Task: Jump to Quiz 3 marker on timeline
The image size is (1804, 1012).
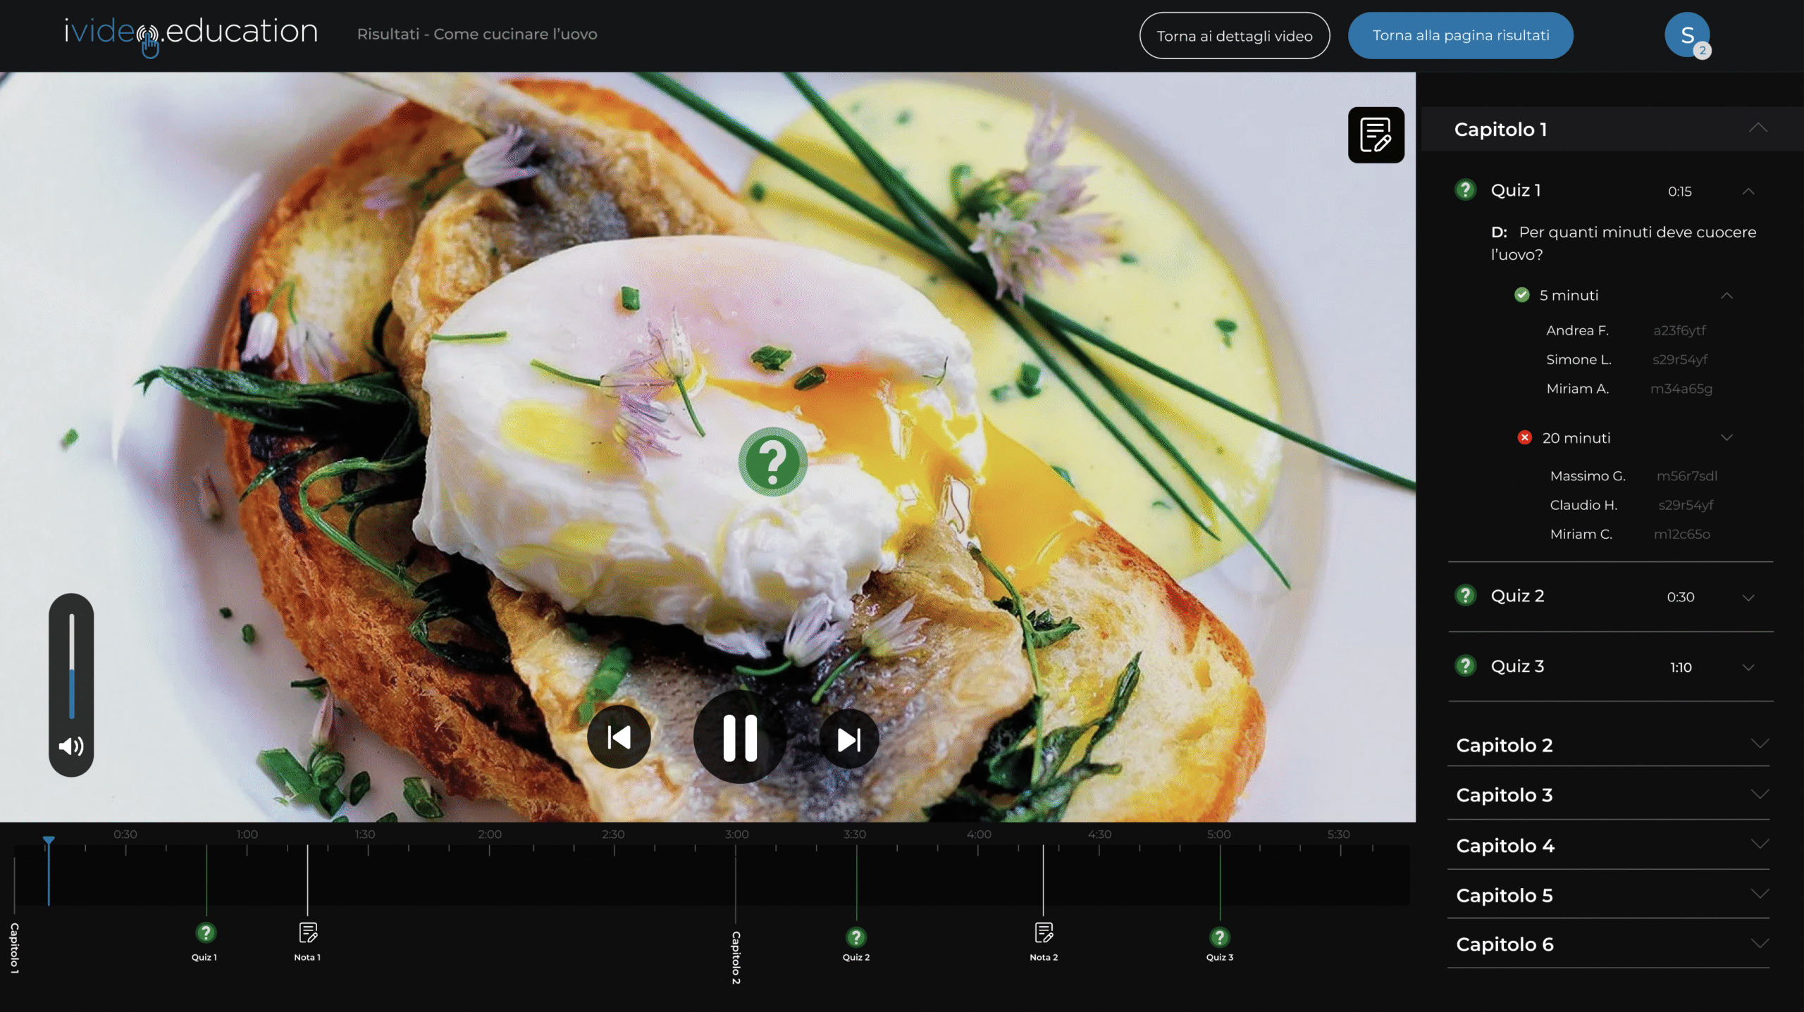Action: [x=1219, y=938]
